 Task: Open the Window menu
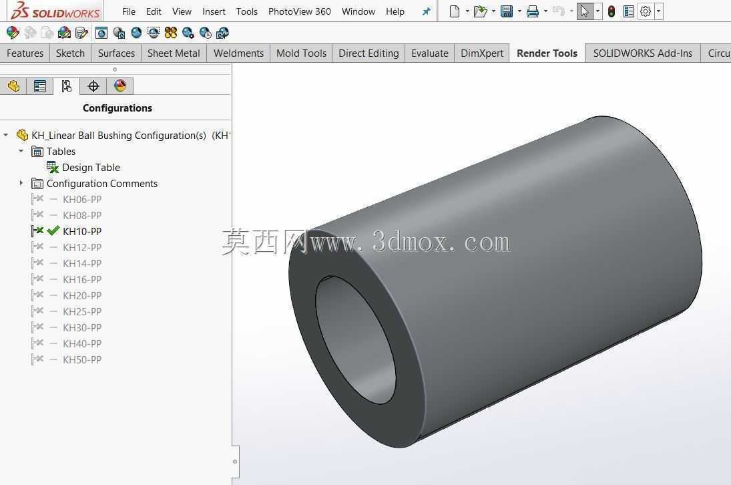tap(358, 11)
